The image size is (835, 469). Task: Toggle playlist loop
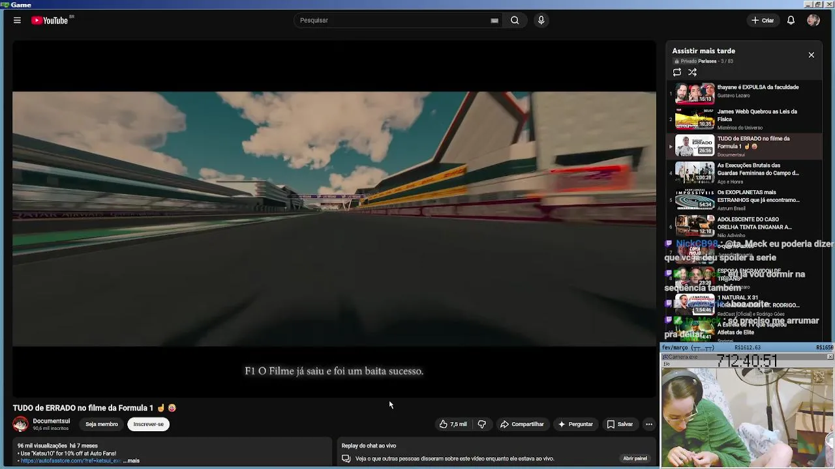(677, 72)
